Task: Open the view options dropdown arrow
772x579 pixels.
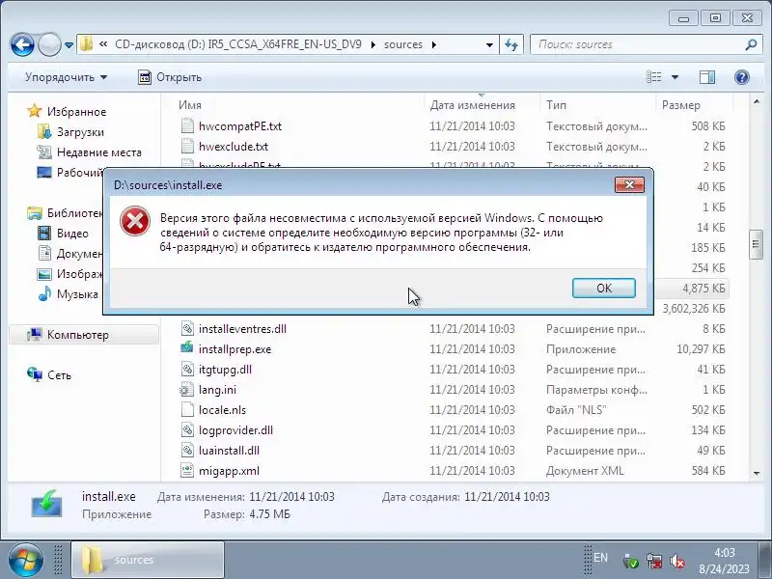Action: 675,77
